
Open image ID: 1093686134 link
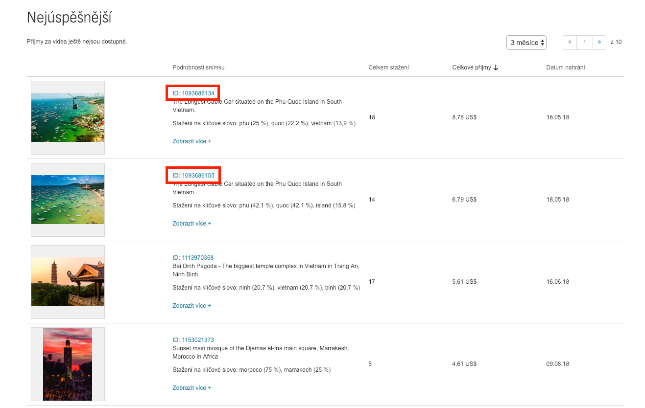[193, 93]
